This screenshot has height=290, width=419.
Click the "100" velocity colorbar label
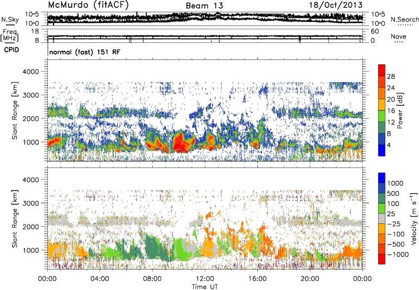point(394,204)
